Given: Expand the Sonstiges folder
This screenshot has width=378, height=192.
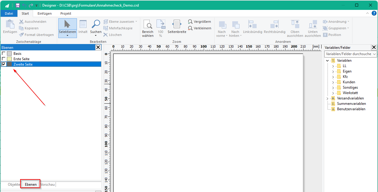Looking at the screenshot, I should tap(333, 87).
